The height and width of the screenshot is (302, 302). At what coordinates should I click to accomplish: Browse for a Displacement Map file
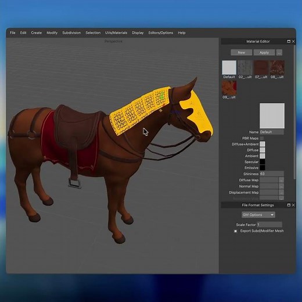pyautogui.click(x=281, y=192)
